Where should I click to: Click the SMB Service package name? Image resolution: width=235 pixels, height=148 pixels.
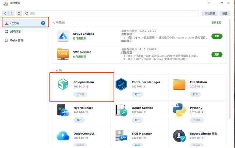pyautogui.click(x=82, y=52)
